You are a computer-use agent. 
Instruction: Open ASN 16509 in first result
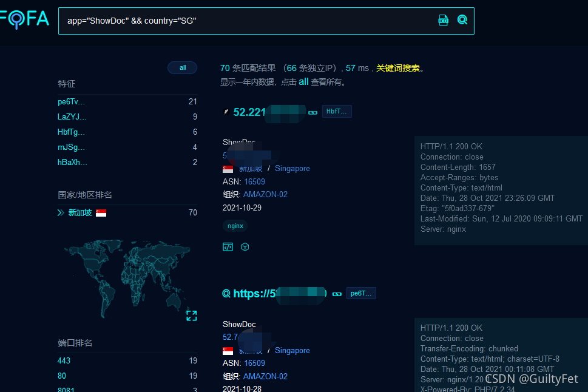pos(255,181)
